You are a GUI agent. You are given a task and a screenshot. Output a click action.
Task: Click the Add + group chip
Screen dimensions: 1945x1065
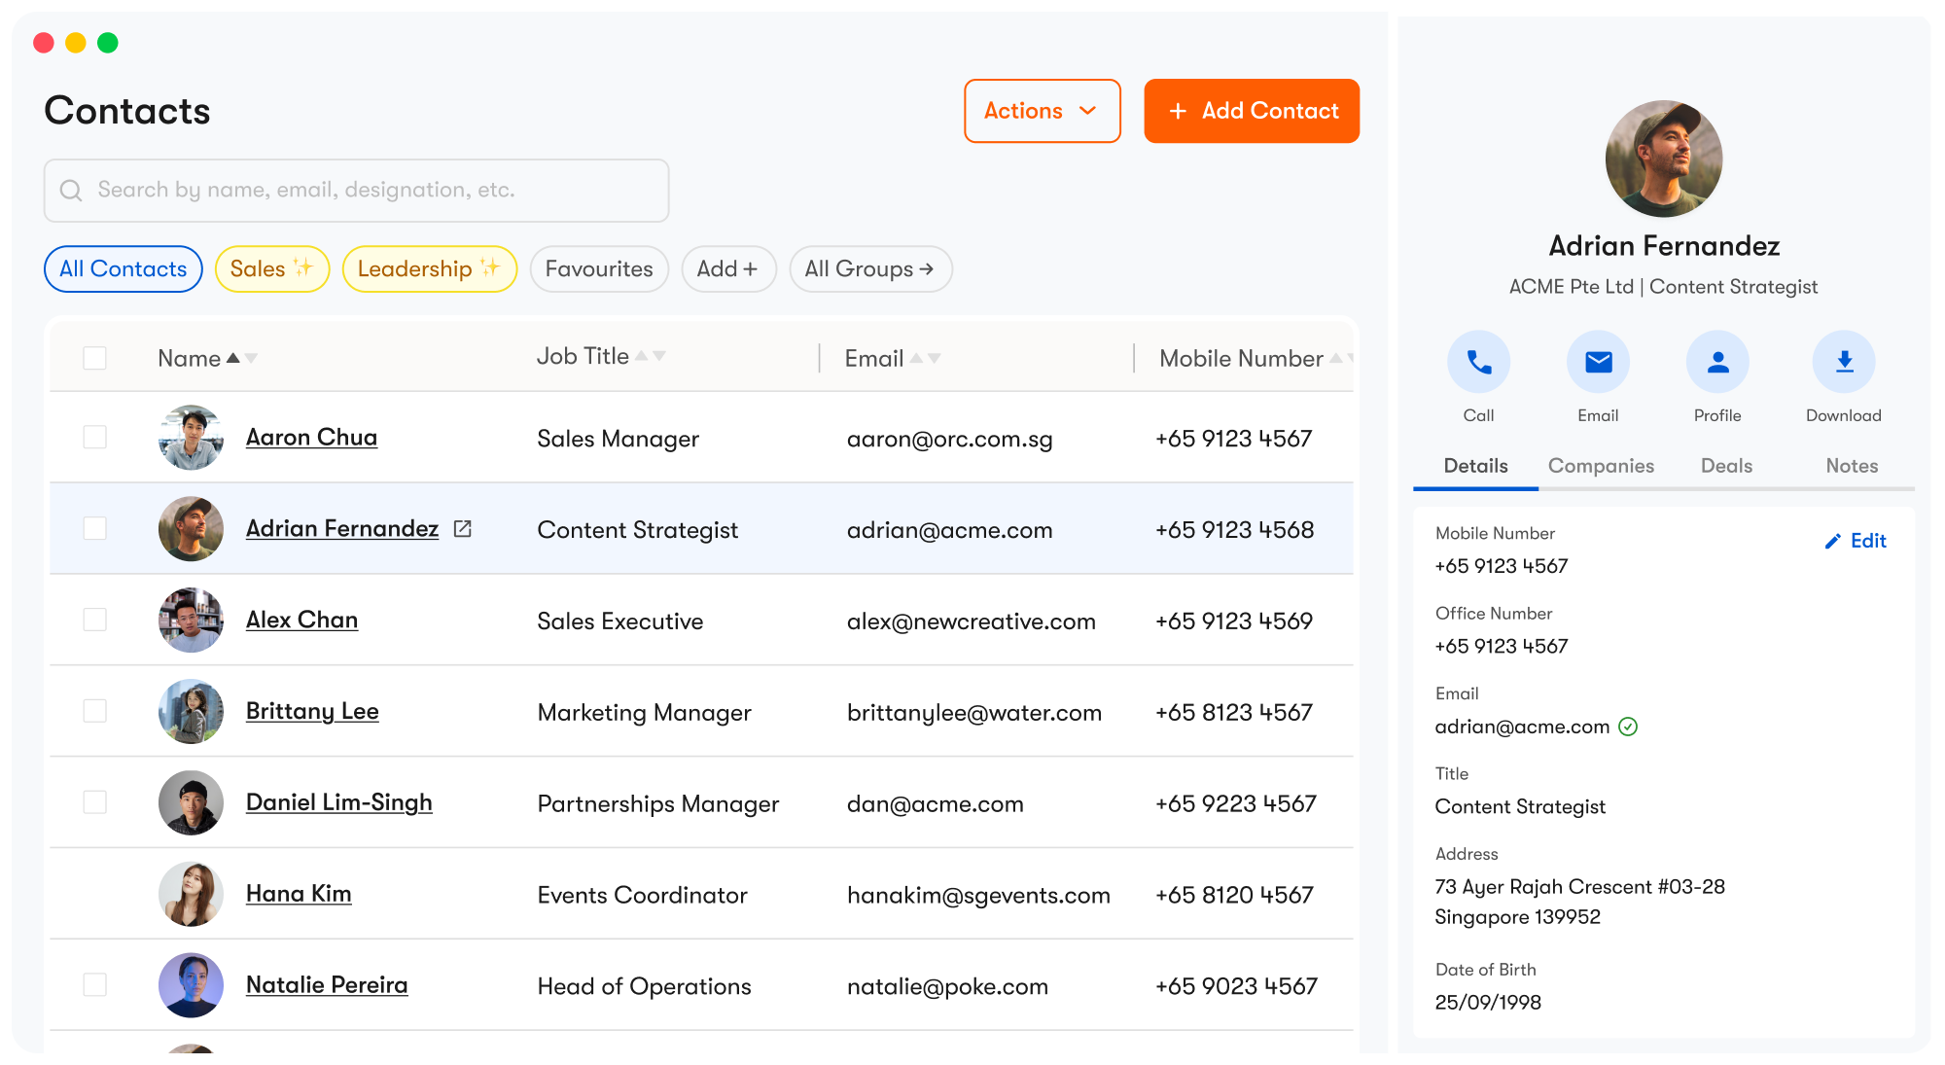(x=728, y=268)
